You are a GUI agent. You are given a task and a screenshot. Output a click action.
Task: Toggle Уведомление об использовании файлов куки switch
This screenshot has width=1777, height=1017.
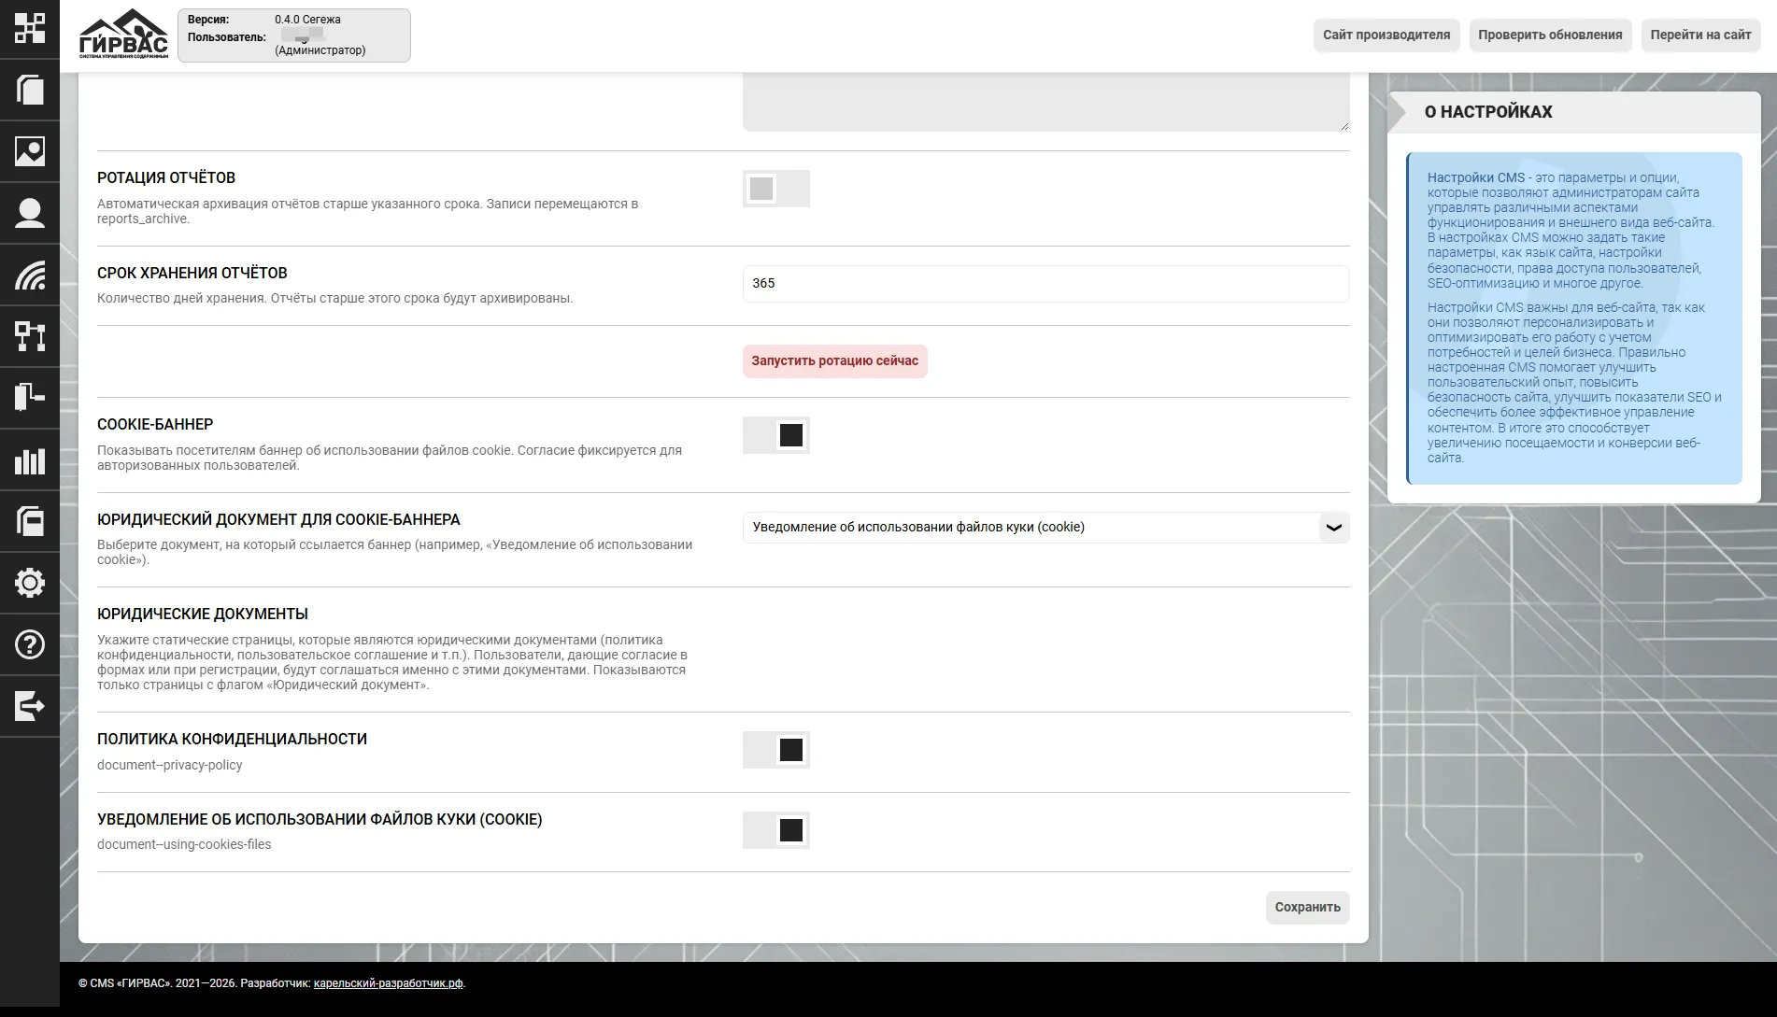pyautogui.click(x=775, y=830)
